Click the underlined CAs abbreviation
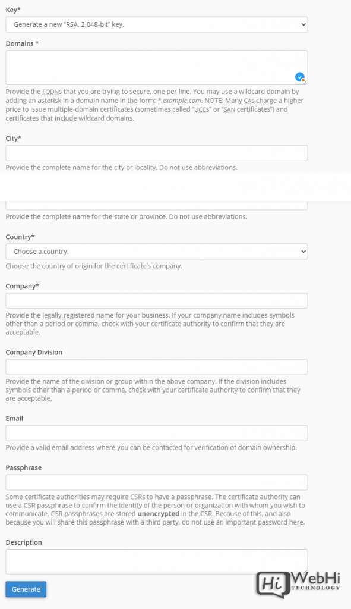This screenshot has width=351, height=609. tap(249, 101)
